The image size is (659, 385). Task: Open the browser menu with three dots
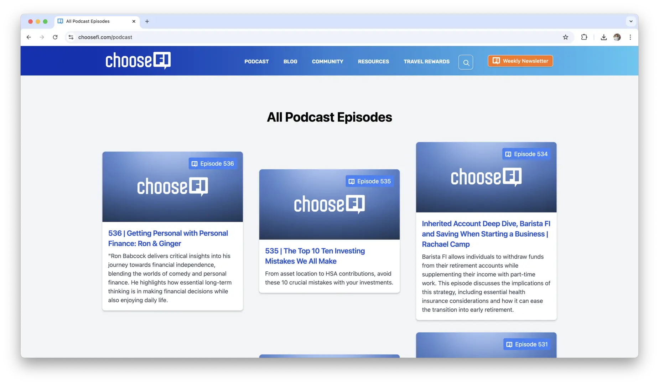tap(631, 37)
